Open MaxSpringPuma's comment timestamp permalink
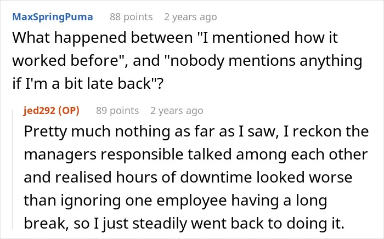This screenshot has height=239, width=384. (x=190, y=17)
